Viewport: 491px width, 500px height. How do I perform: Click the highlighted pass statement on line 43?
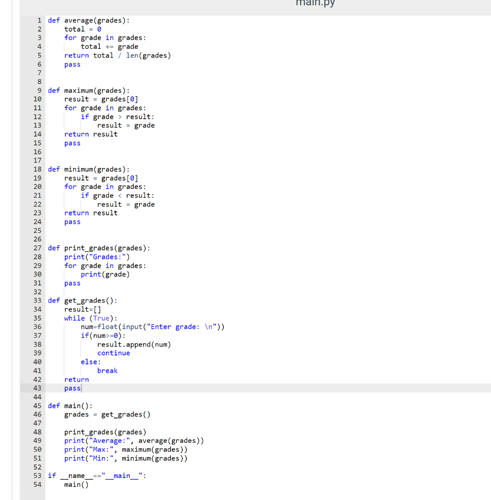(x=72, y=388)
